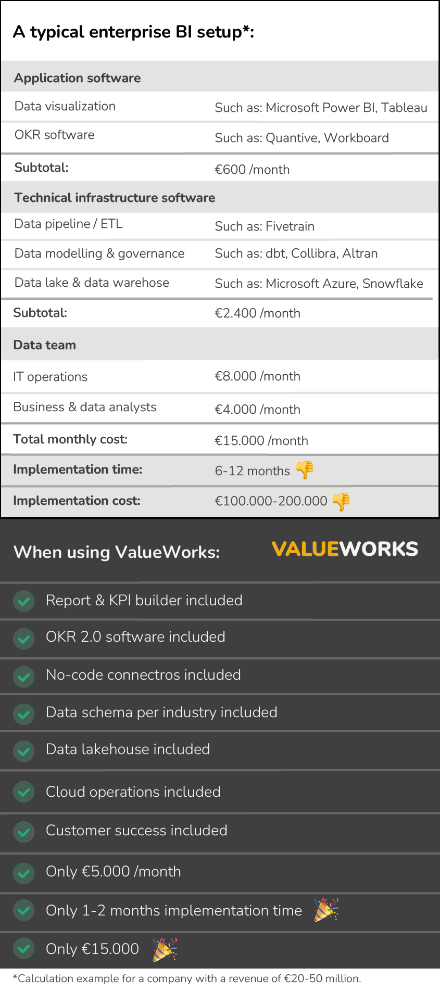Click the €15.000 /month total cost value
Image resolution: width=440 pixels, height=993 pixels.
coord(261,441)
